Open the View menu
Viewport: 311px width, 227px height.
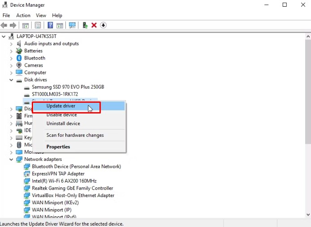(41, 16)
